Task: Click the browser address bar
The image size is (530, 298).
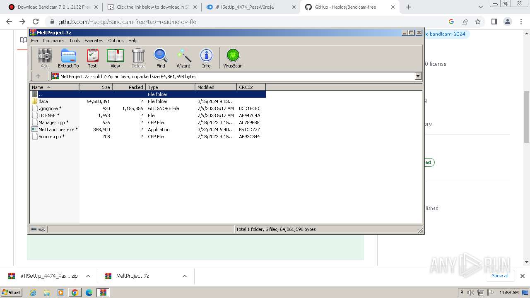Action: (248, 22)
